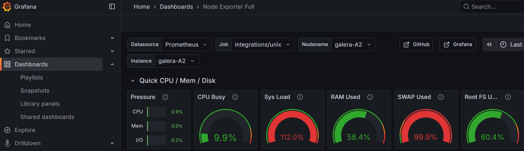524x151 pixels.
Task: Open the Nodename galera-A2 dropdown
Action: [x=352, y=44]
